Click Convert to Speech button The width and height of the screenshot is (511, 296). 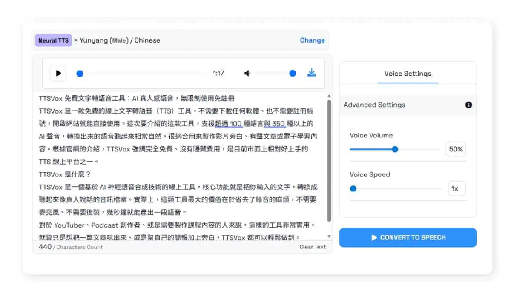408,237
